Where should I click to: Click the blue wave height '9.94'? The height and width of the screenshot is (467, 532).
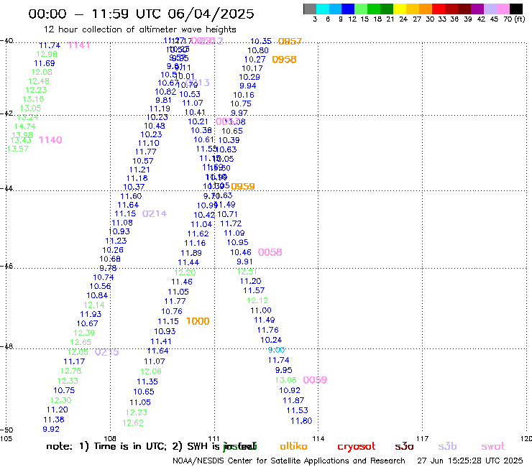(248, 85)
